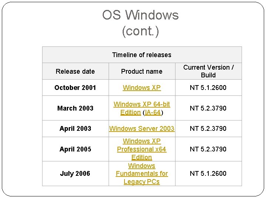Image resolution: width=266 pixels, height=199 pixels.
Task: Open Windows Fundamentals for Legacy PCs link
Action: 141,174
